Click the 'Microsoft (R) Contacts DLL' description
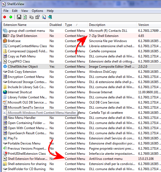161x172 pixels. (108, 31)
